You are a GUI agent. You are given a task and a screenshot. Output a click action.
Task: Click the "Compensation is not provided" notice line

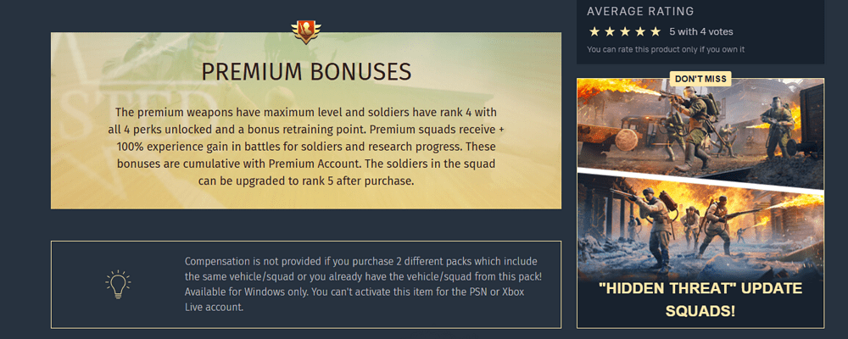[x=360, y=261]
